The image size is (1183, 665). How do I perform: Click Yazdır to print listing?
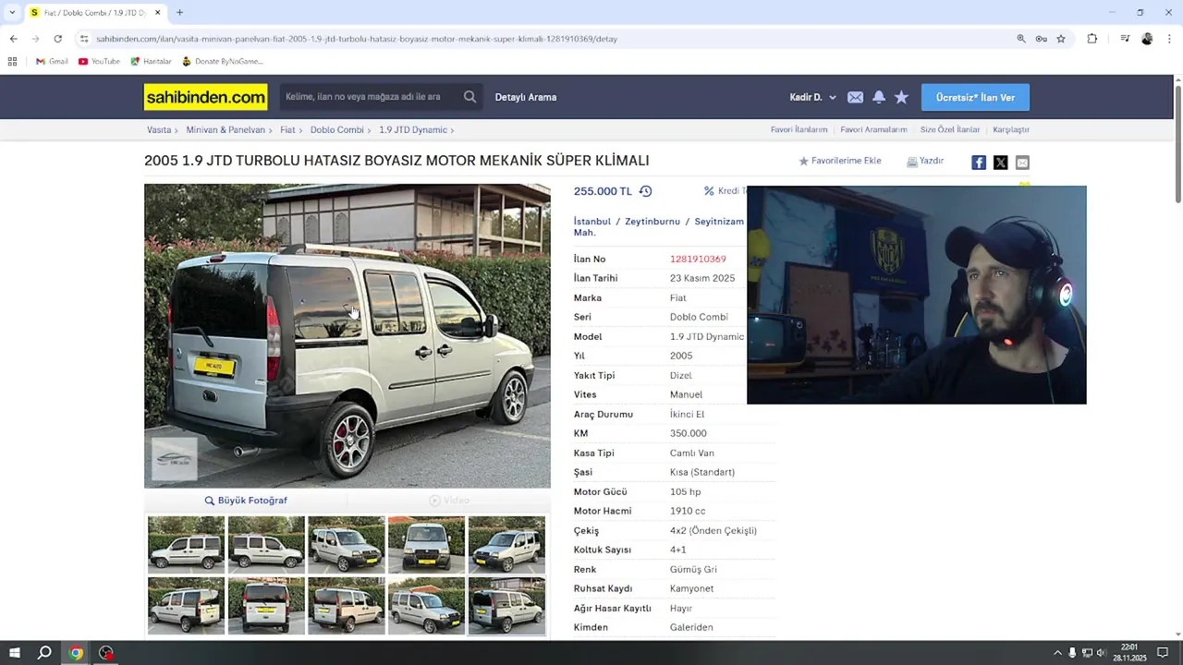click(925, 161)
